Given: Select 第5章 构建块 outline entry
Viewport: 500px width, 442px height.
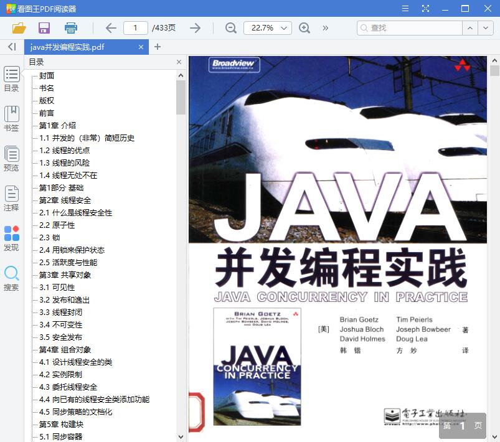Looking at the screenshot, I should [61, 424].
